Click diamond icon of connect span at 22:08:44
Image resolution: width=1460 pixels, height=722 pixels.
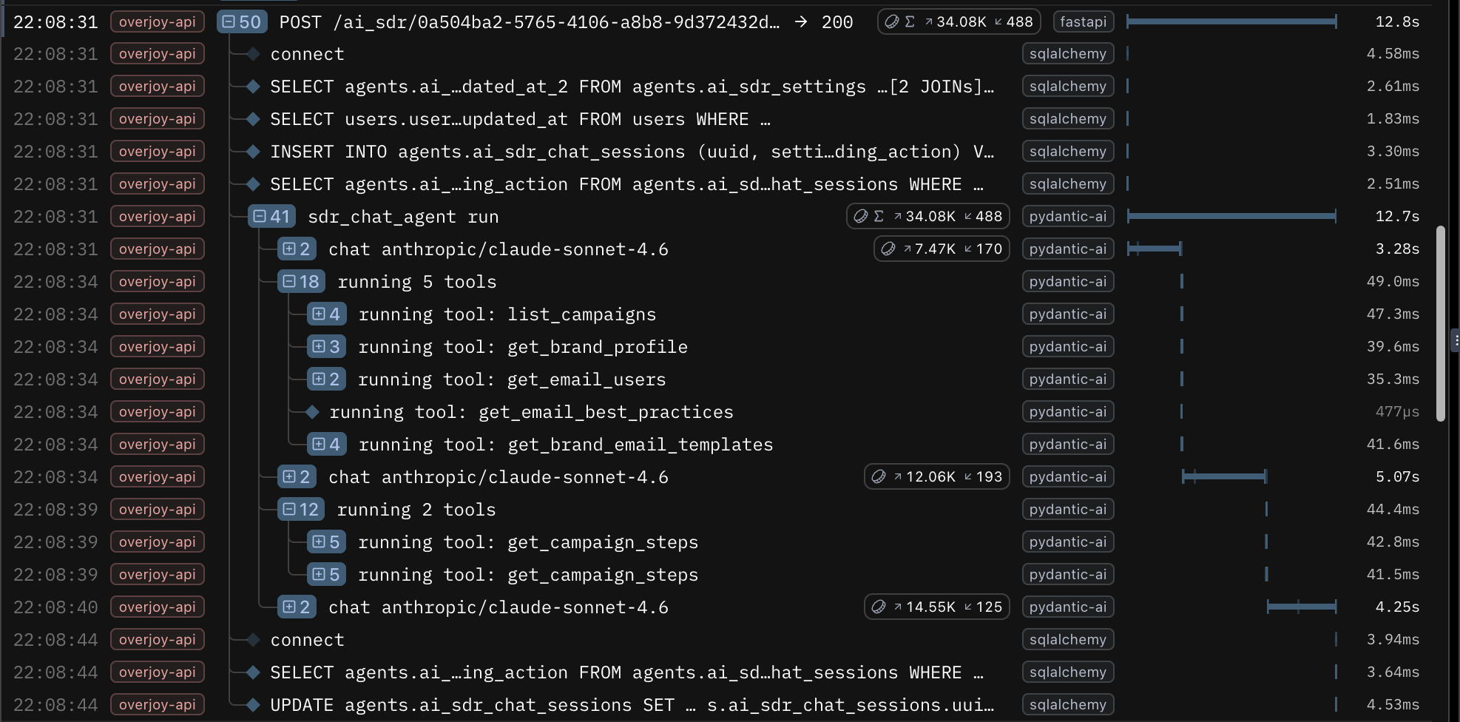tap(253, 640)
